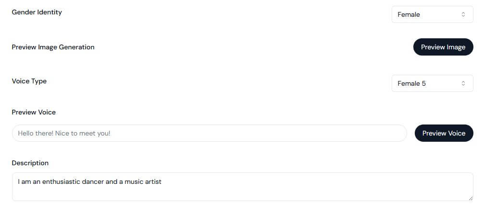This screenshot has width=496, height=215.
Task: Click the Preview Image Generation label
Action: [x=53, y=47]
